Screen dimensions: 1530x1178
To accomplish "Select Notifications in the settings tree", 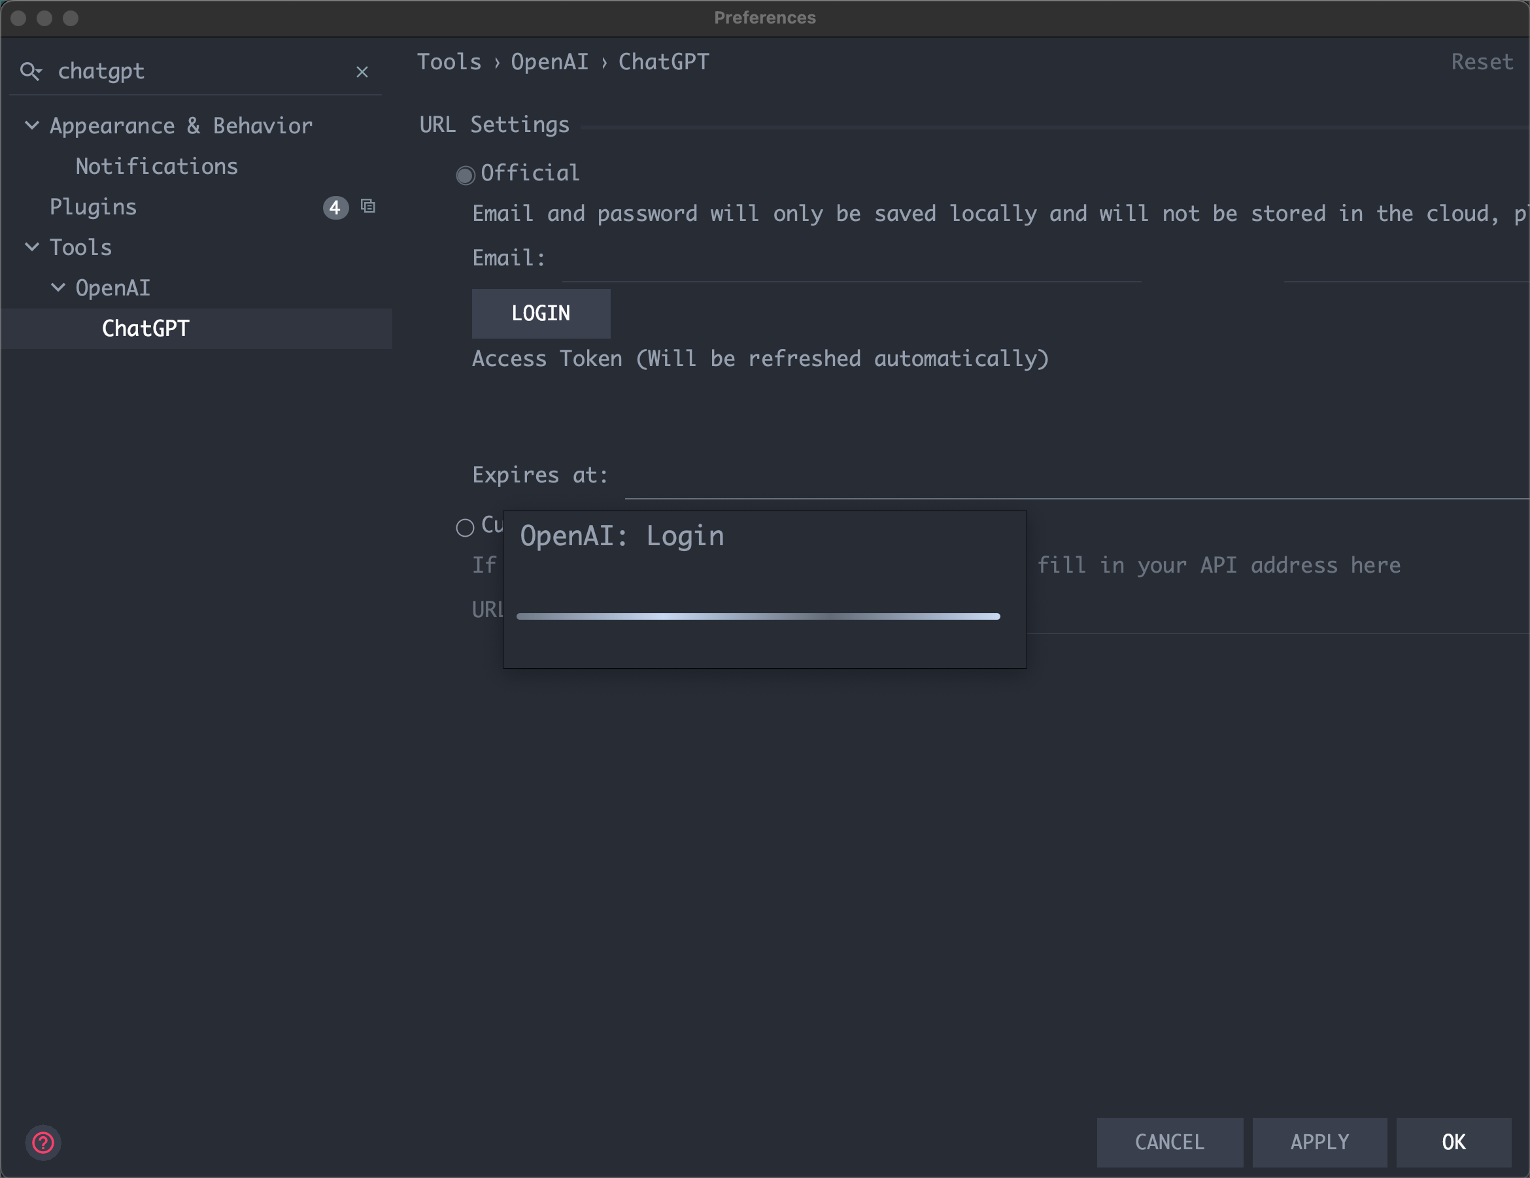I will click(x=156, y=166).
